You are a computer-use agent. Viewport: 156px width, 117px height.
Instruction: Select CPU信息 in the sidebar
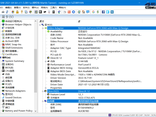pyautogui.click(x=10, y=71)
